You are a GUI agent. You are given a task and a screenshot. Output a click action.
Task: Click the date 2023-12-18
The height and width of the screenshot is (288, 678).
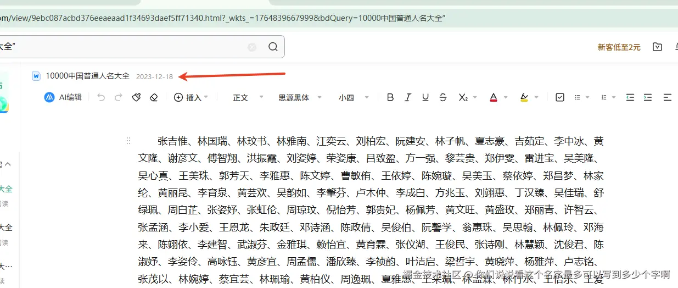pos(154,76)
